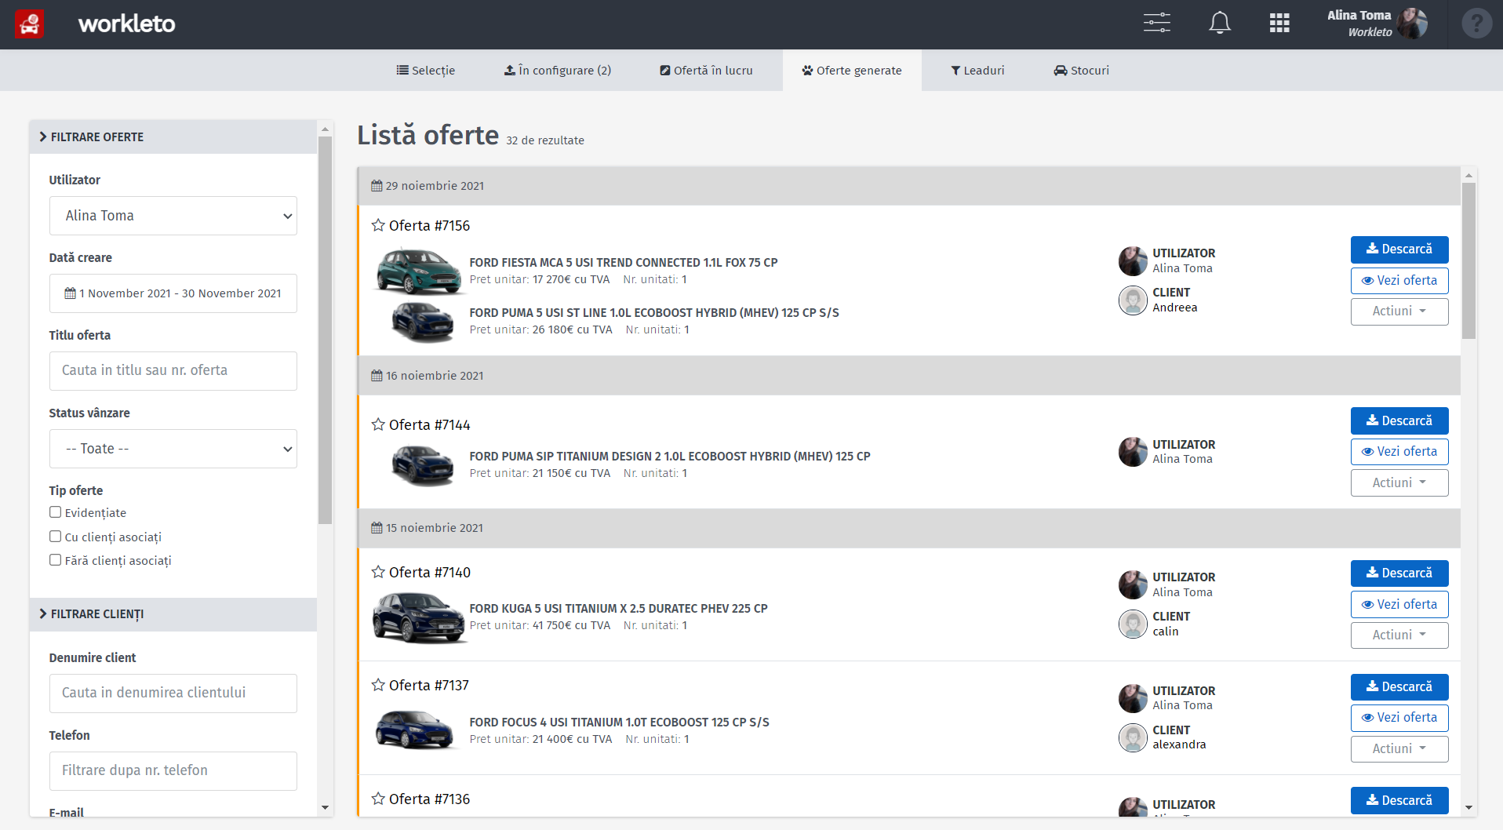Star Oferta #7156 as favorite
The image size is (1503, 830).
point(378,225)
